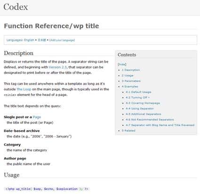Open the Japanese language link
Viewport: 200px width, 194px height.
point(42,40)
